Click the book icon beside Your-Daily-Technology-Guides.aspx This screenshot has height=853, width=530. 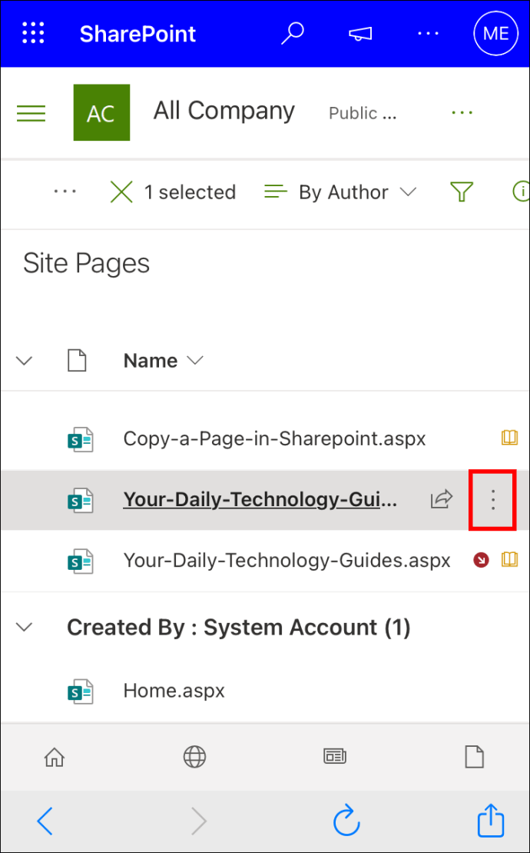[x=509, y=559]
